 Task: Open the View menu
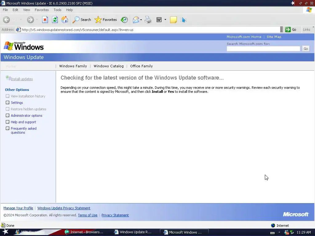(x=26, y=10)
